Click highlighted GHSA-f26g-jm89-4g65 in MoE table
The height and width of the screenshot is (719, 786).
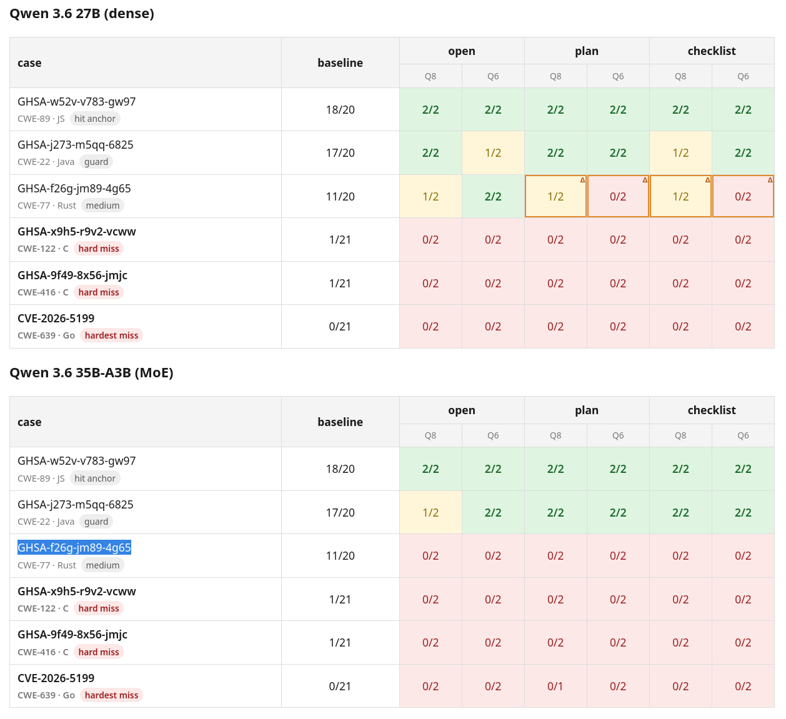[74, 548]
